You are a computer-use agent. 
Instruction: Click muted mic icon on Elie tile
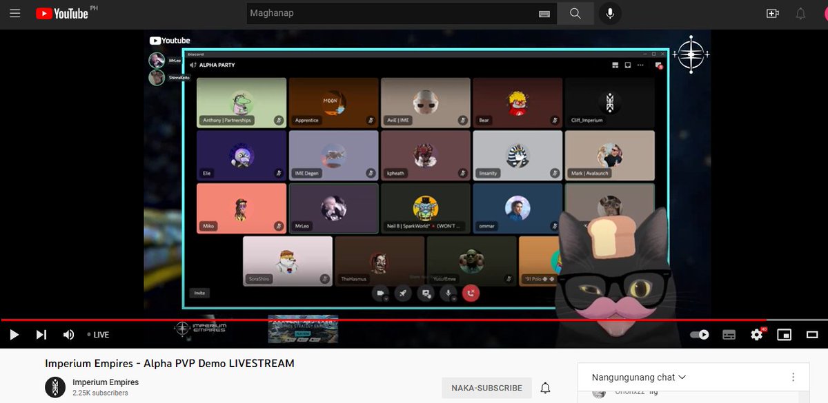pyautogui.click(x=279, y=173)
